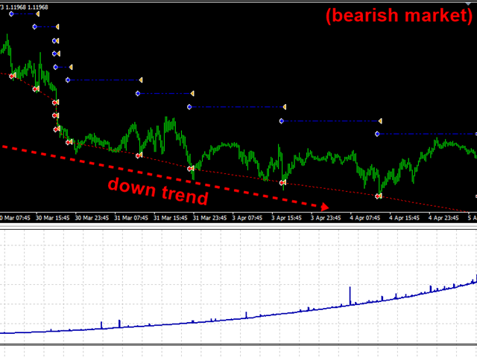Select the '30 Mar 23:45' time axis label
Image resolution: width=477 pixels, height=357 pixels.
tap(92, 218)
